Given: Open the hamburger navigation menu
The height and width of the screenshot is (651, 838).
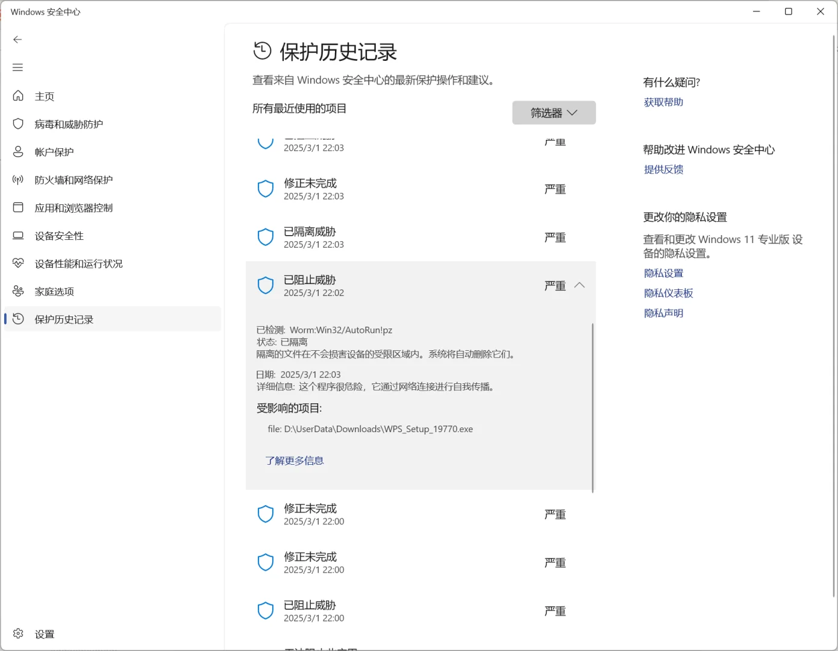Looking at the screenshot, I should coord(17,67).
